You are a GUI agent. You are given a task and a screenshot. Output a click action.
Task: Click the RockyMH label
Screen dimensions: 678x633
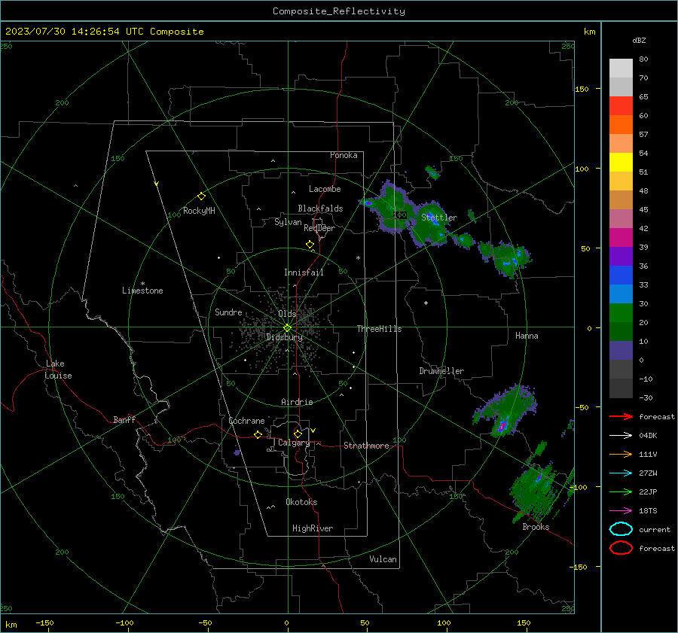(x=199, y=211)
